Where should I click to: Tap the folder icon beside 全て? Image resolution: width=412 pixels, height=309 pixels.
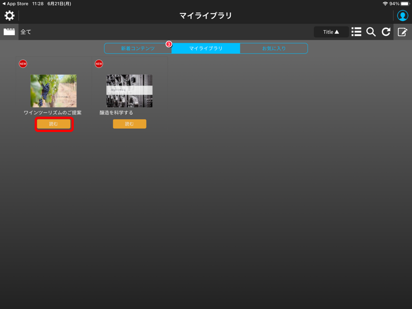click(x=9, y=32)
